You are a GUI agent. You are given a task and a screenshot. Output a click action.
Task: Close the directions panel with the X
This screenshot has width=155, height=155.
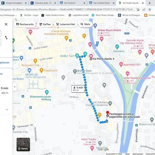6,24
